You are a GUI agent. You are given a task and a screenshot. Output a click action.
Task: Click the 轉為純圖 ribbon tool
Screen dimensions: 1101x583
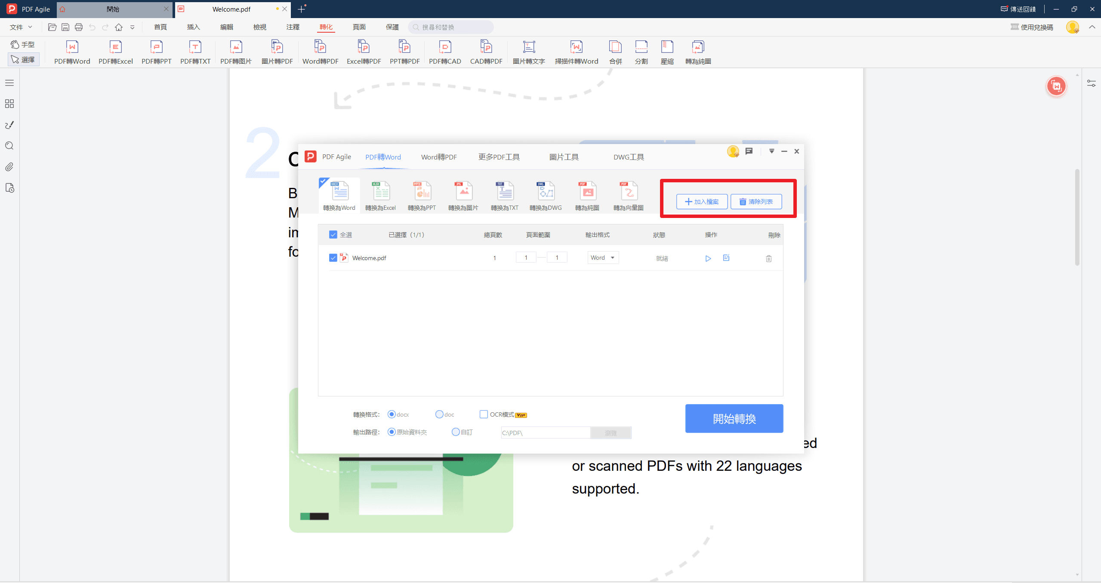[x=698, y=52]
